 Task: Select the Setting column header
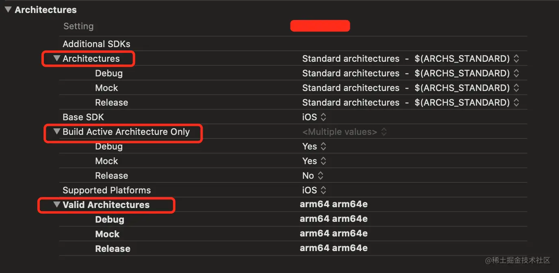78,26
